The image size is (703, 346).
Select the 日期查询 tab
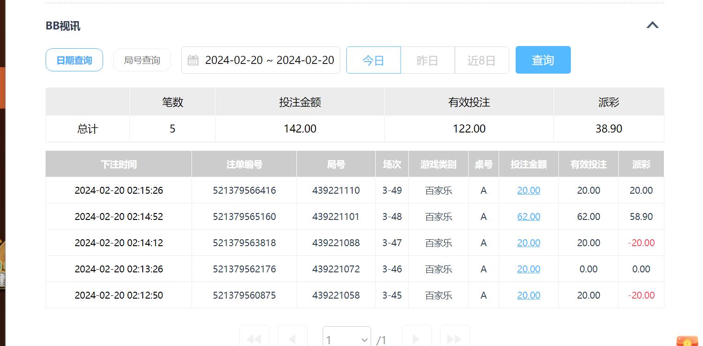[x=74, y=60]
